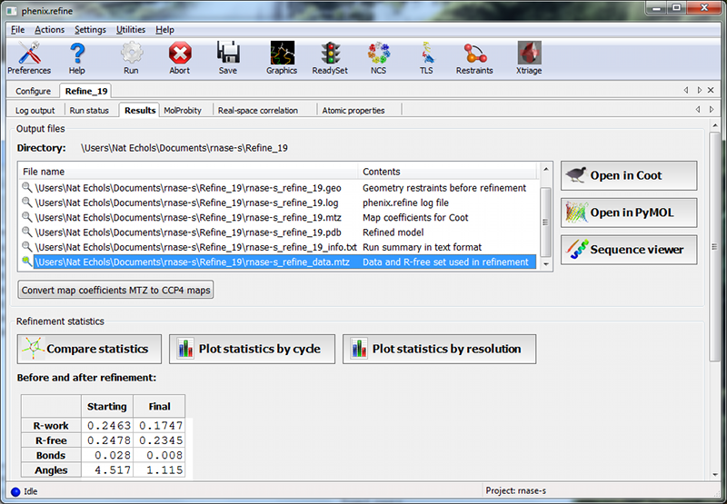The image size is (727, 504).
Task: Switch to the MolProbity tab
Action: click(x=183, y=111)
